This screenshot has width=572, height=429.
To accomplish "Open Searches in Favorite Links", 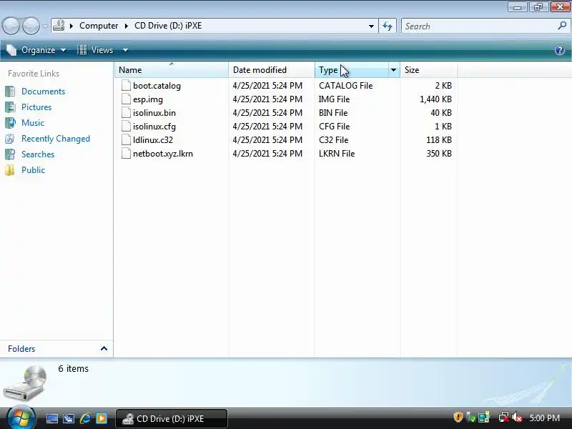I will click(38, 154).
